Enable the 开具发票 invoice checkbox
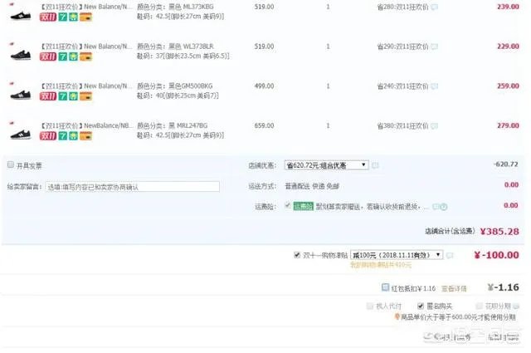 pos(11,165)
